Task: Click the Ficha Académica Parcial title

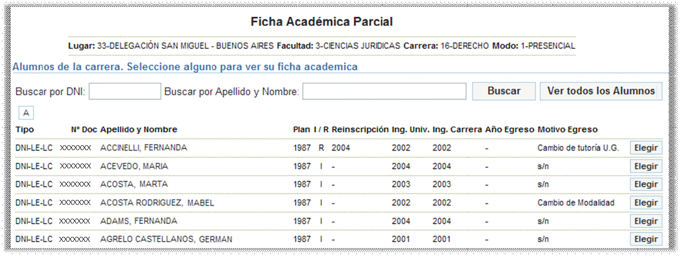Action: click(322, 22)
